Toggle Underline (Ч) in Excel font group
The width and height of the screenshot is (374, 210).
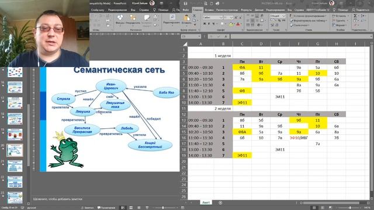point(213,24)
